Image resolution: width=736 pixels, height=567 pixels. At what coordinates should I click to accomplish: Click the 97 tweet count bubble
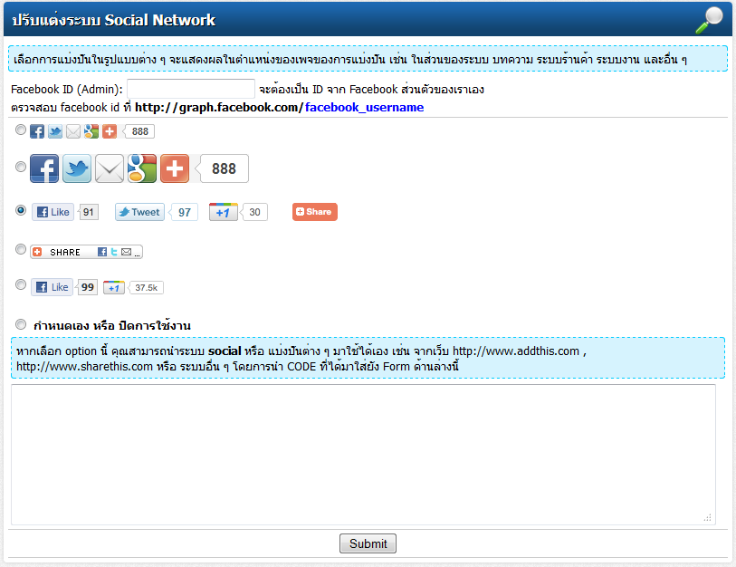click(184, 212)
